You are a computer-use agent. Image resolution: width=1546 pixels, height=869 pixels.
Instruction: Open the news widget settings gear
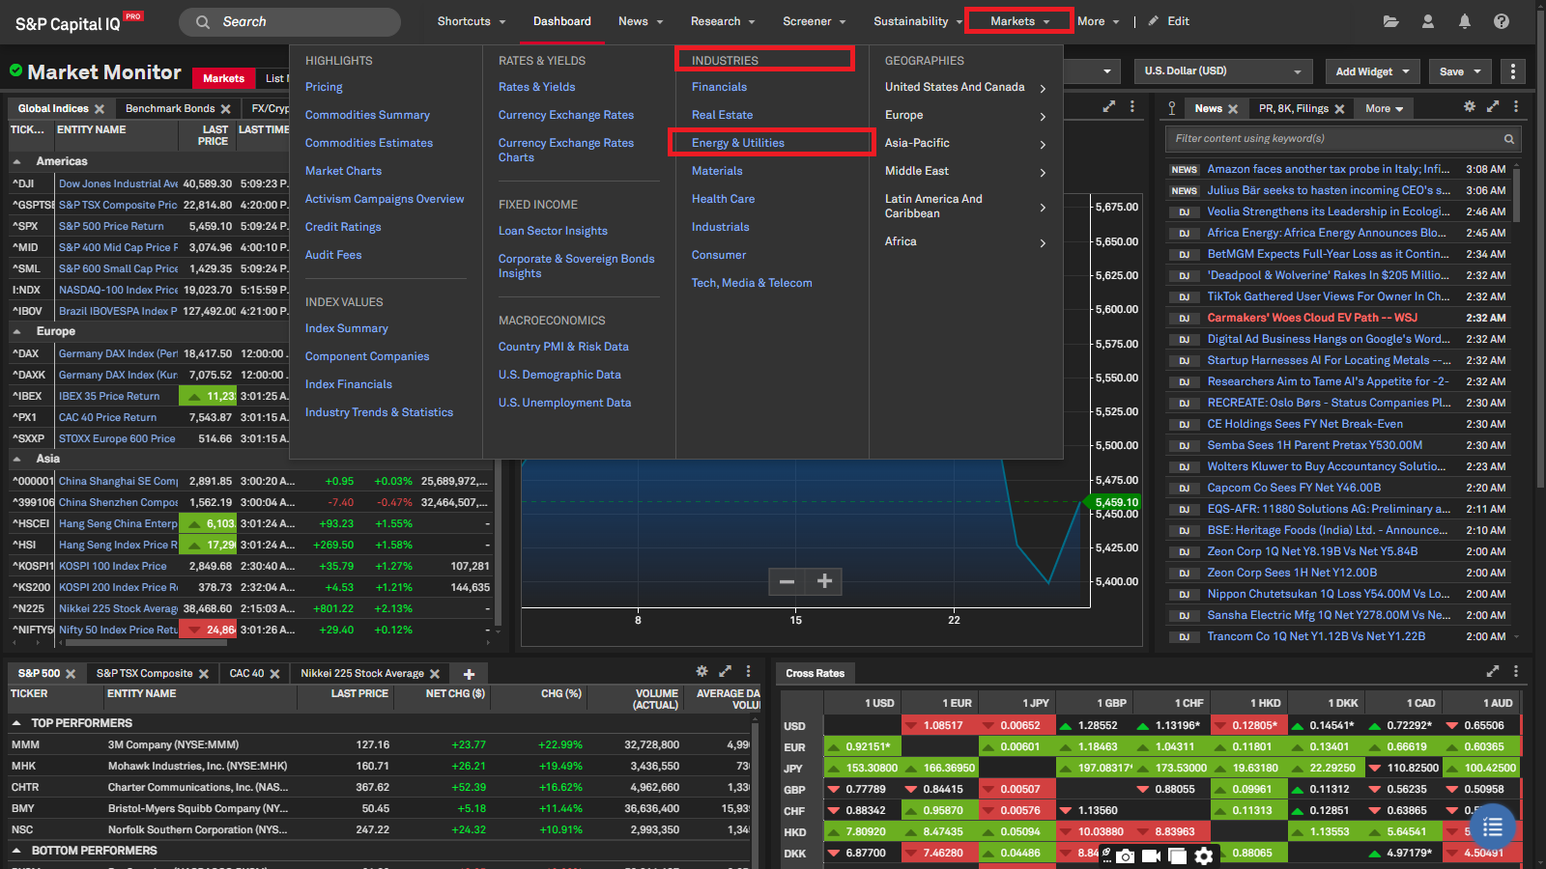1470,107
